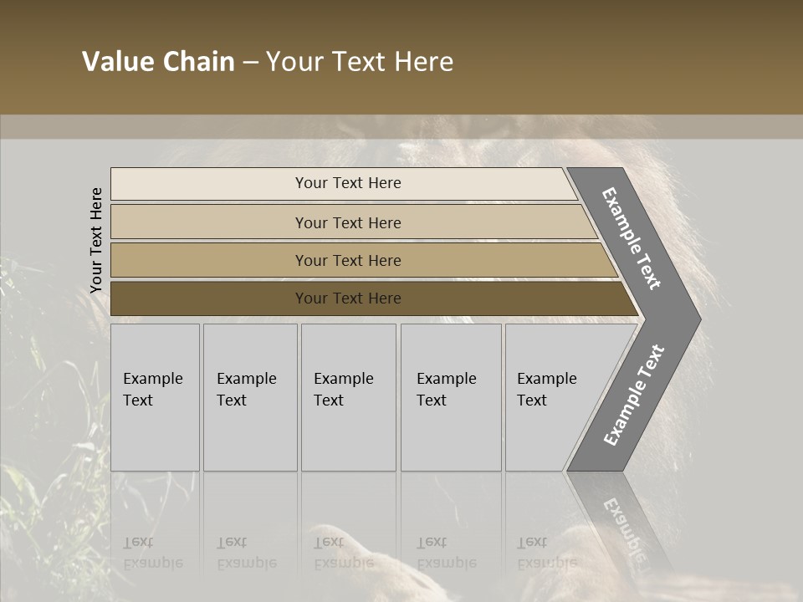The image size is (803, 602).
Task: Select the reflection under the first Example box
Action: pyautogui.click(x=155, y=553)
